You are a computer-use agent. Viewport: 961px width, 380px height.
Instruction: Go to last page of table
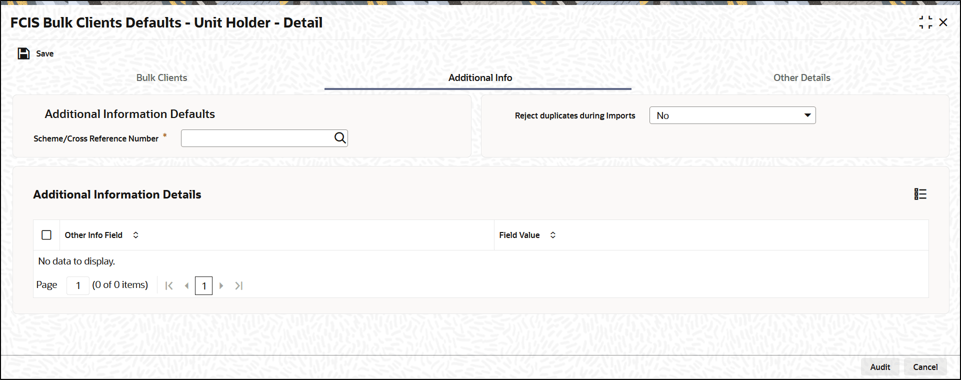coord(239,285)
